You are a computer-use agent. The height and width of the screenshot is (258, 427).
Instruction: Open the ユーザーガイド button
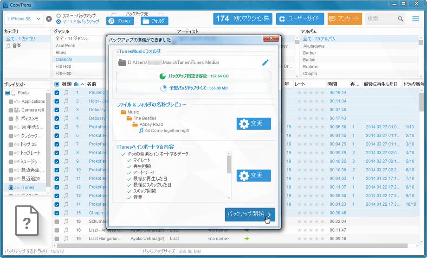(x=300, y=19)
